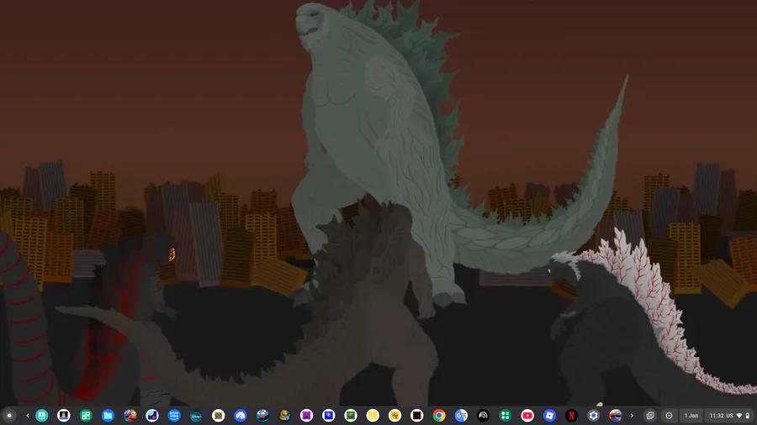
Task: Toggle the Do Not Disturb shelf indicator
Action: [x=670, y=416]
